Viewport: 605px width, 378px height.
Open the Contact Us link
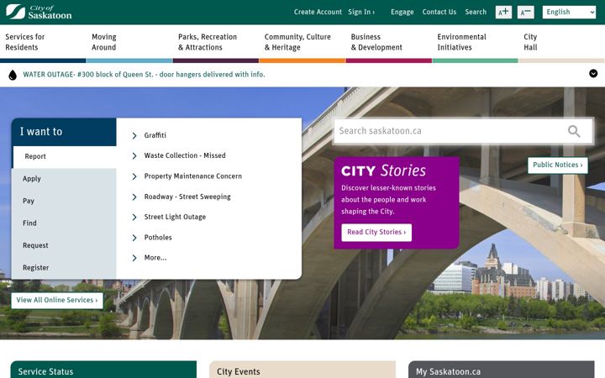tap(439, 12)
